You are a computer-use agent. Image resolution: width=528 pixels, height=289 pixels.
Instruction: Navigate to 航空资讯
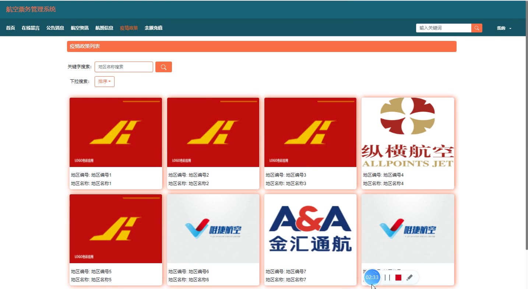point(80,28)
